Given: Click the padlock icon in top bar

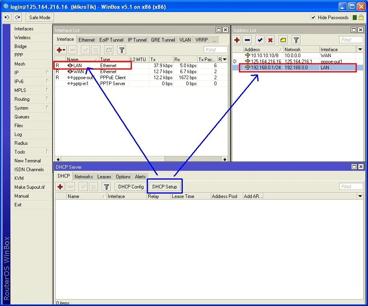Looking at the screenshot, I should (361, 17).
